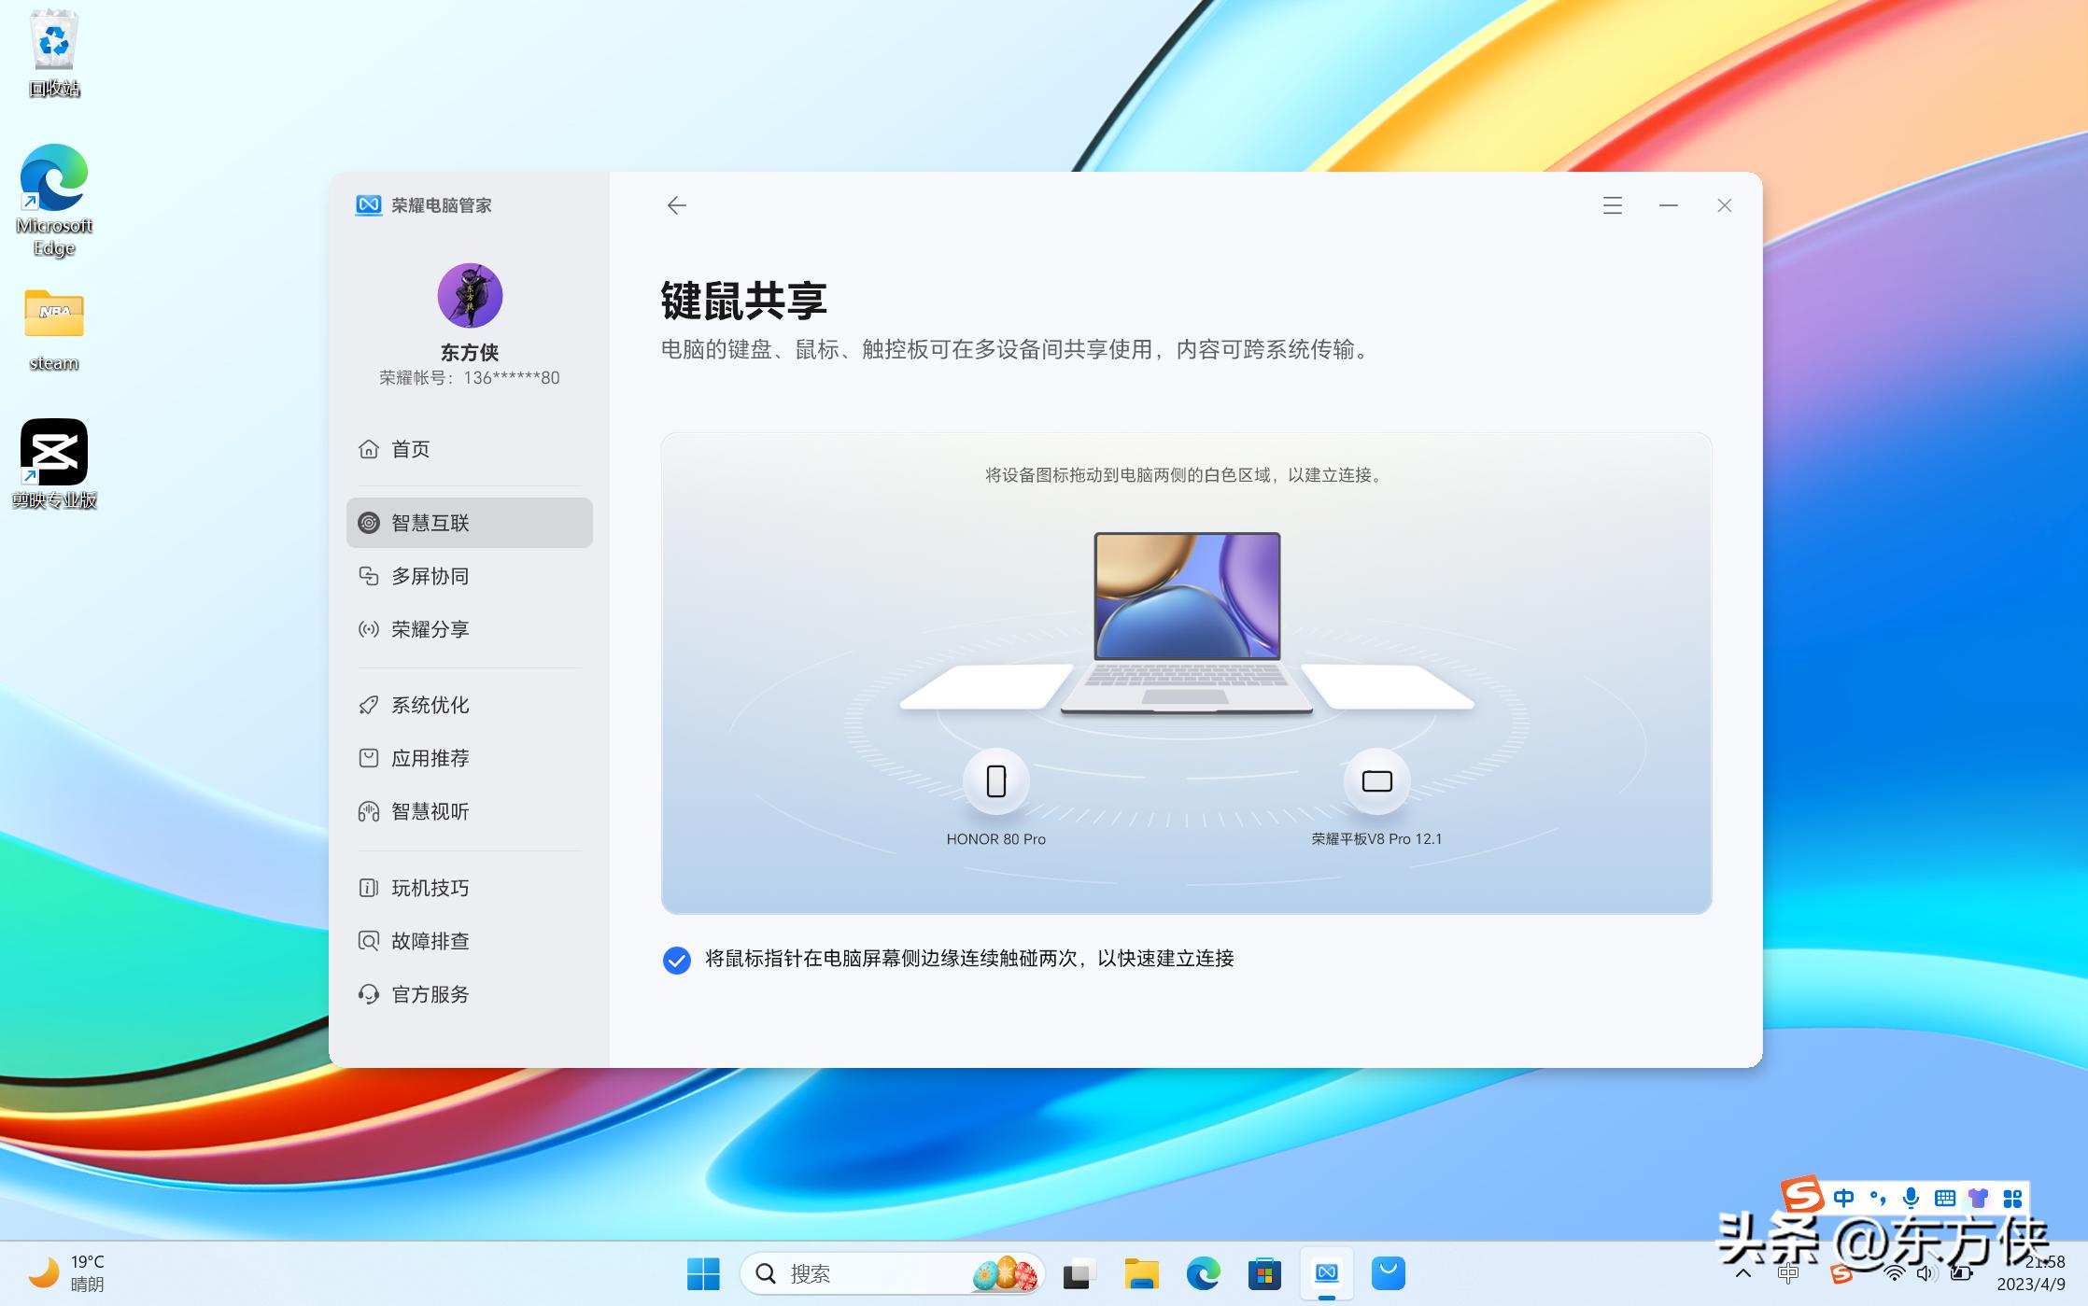Viewport: 2088px width, 1306px height.
Task: Select the HONOR 80 Pro phone device icon
Action: [996, 782]
